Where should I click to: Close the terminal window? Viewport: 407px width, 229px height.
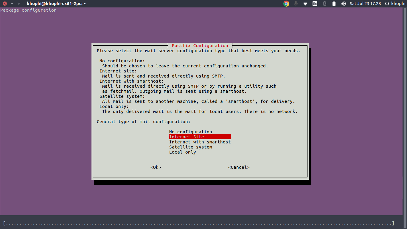point(5,4)
